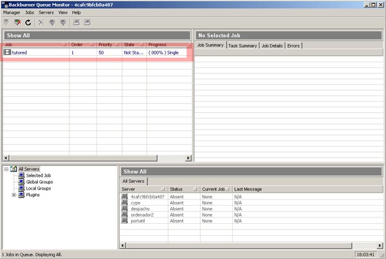Viewport: 386px width, 259px height.
Task: Sort by the Server column header
Action: (x=143, y=189)
